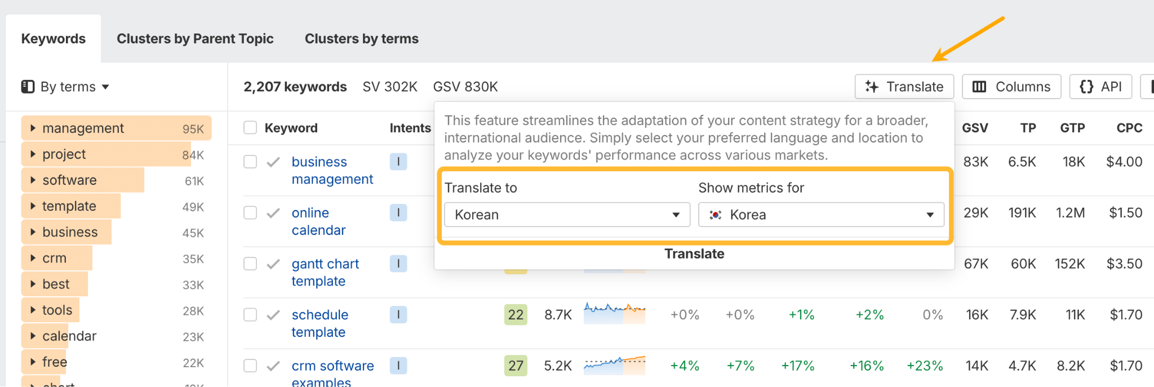The width and height of the screenshot is (1154, 387).
Task: Click the trend sparkline for crm software examples
Action: [614, 366]
